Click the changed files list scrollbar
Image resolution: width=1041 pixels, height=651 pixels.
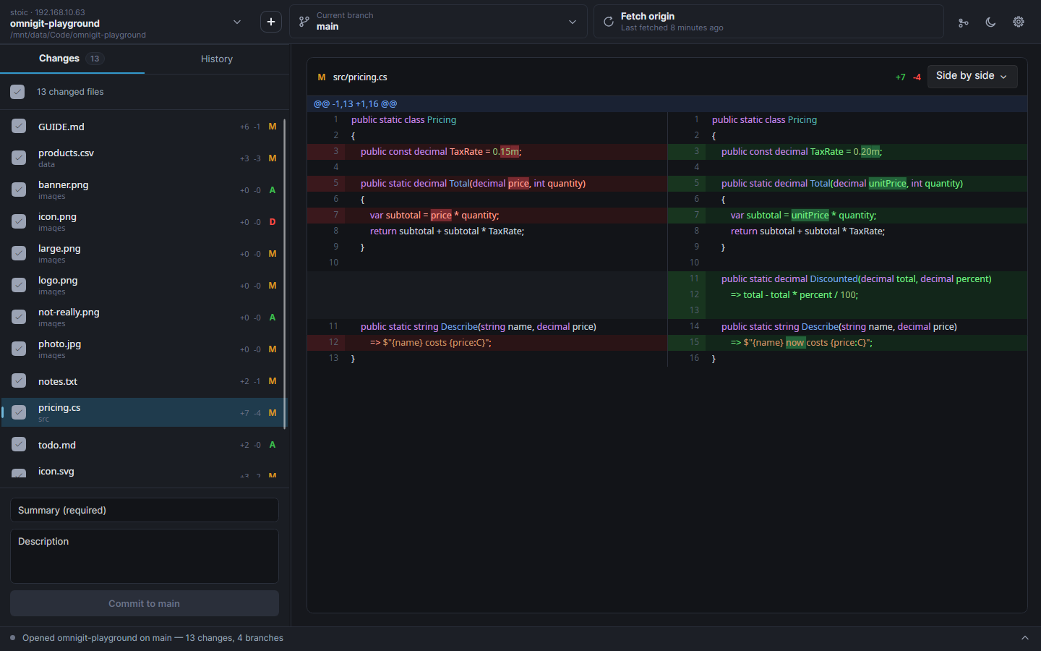click(x=285, y=275)
